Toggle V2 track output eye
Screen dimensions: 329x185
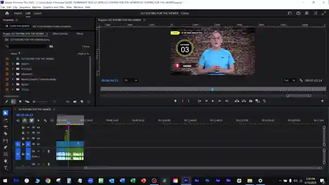click(38, 138)
